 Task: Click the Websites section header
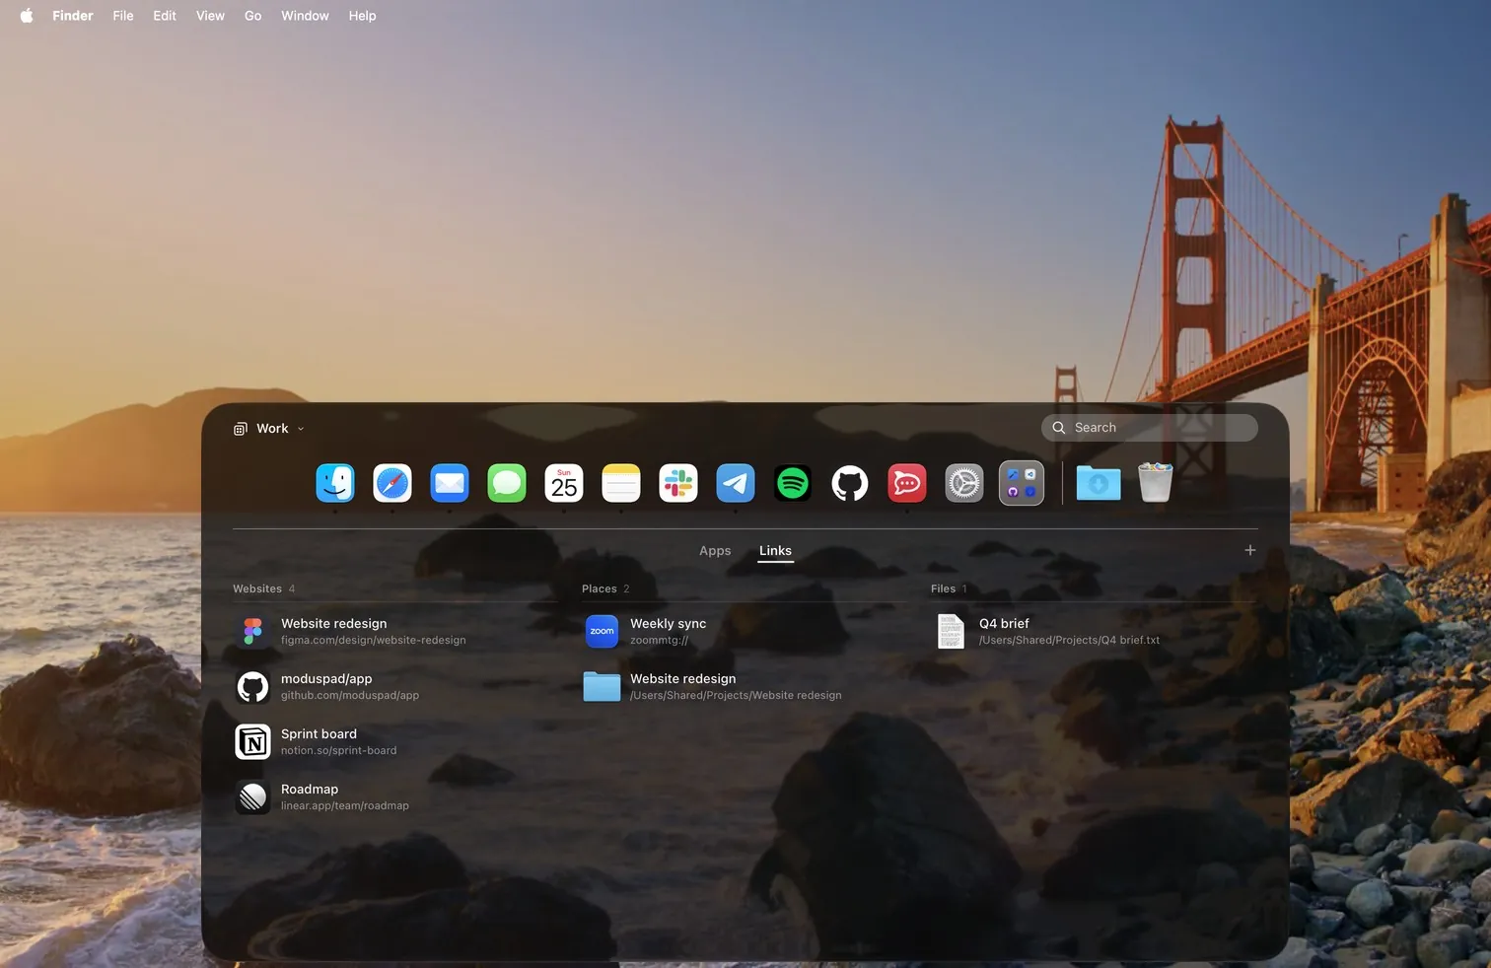tap(257, 588)
